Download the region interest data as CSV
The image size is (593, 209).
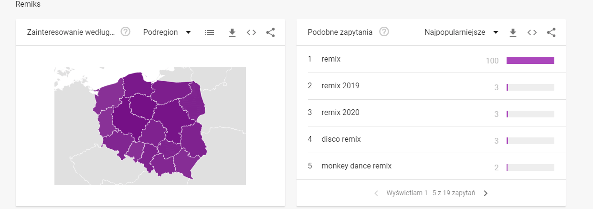click(233, 32)
